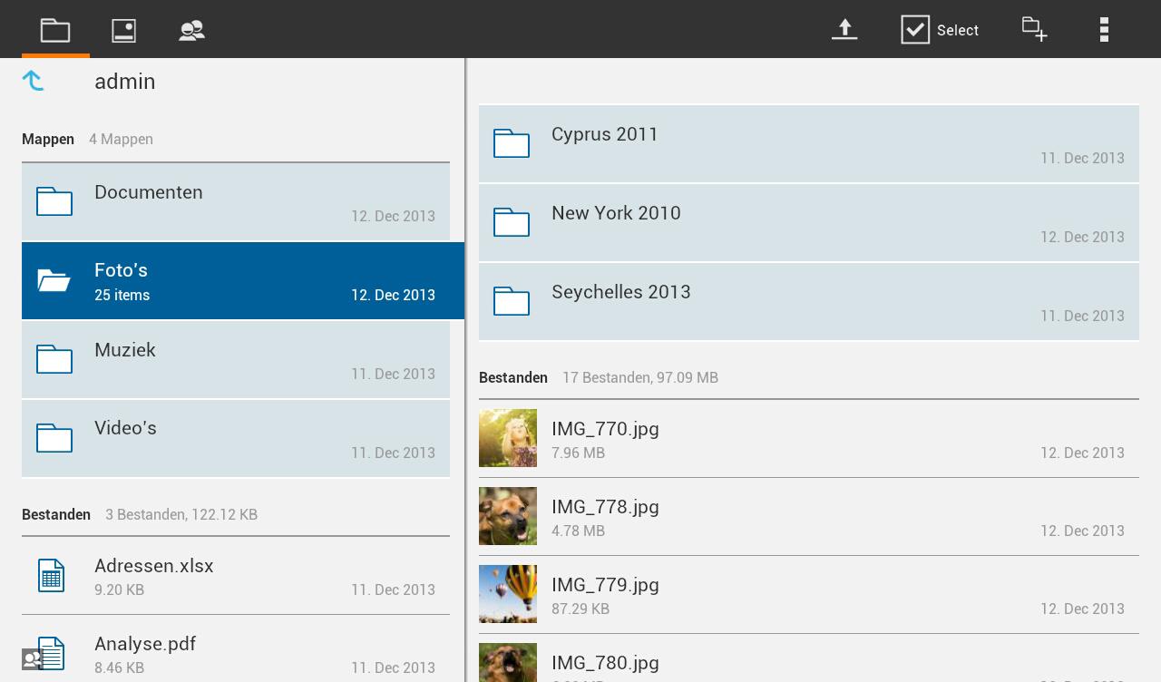Open the Images view icon
Screen dimensions: 1161x682
123,30
